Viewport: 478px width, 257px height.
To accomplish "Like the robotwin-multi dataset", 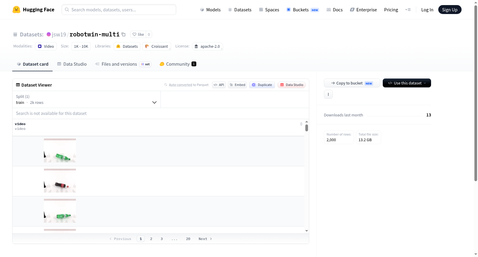I will pyautogui.click(x=138, y=34).
